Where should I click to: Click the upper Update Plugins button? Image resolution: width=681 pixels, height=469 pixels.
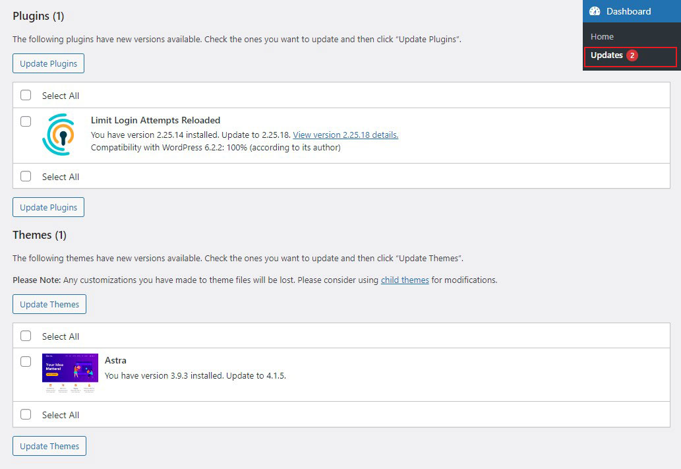pos(48,63)
